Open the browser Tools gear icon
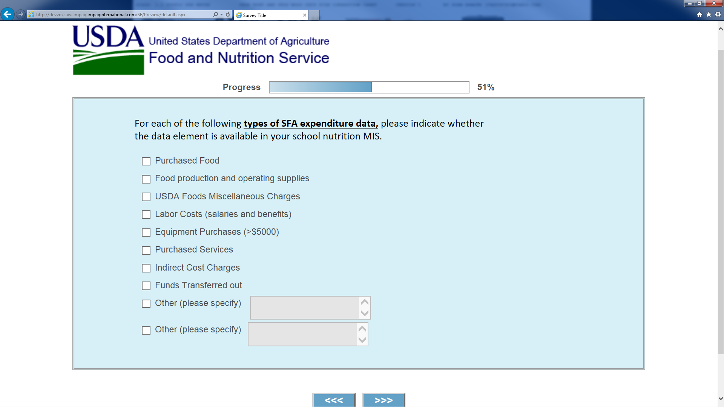Viewport: 724px width, 407px height. (x=718, y=14)
